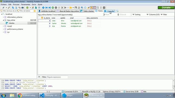
Task: Open the Edit menu
Action: click(x=10, y=4)
